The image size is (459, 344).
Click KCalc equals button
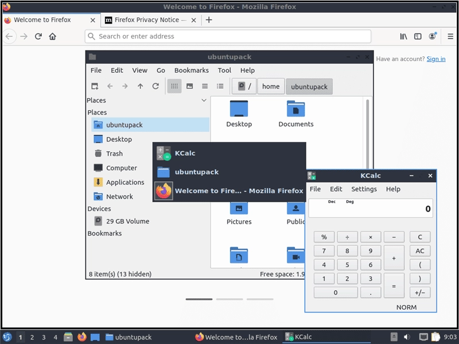click(394, 286)
